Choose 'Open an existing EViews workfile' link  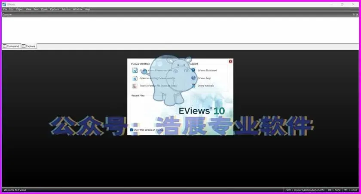tap(157, 78)
